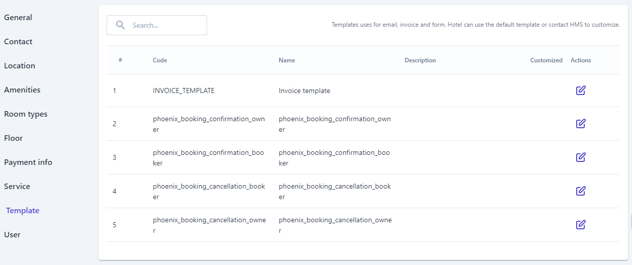The height and width of the screenshot is (265, 632).
Task: Click the search magnifier icon
Action: click(120, 25)
